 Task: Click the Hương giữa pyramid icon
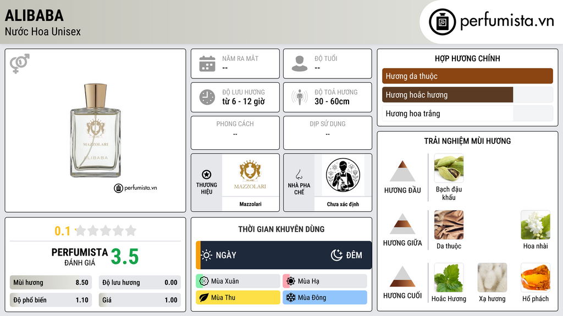tap(402, 224)
